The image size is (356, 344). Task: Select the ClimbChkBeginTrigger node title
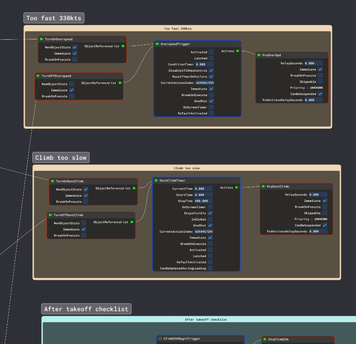coord(182,338)
